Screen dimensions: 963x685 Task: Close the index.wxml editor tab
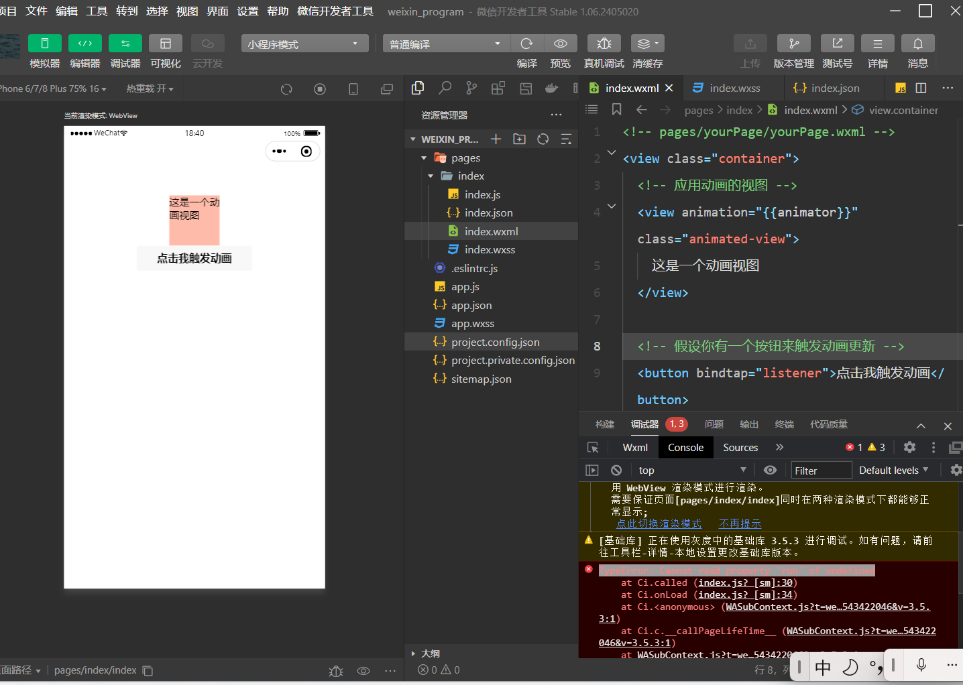[x=669, y=88]
